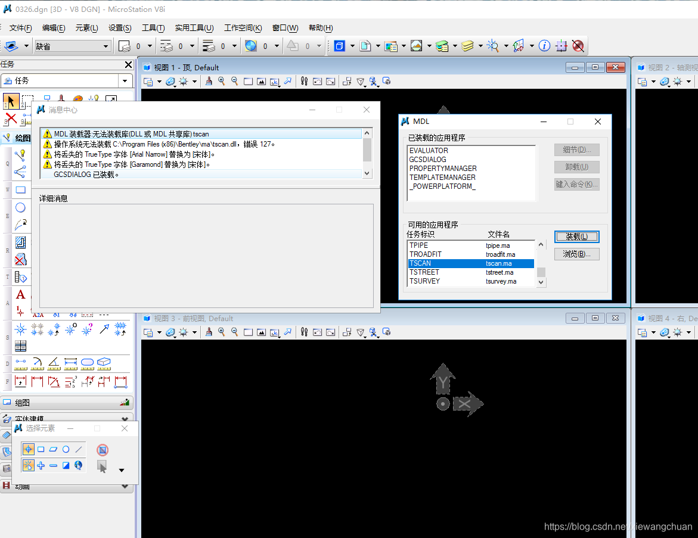Screen dimensions: 698x538
Task: Select the Place SmartLine tool
Action: (20, 155)
